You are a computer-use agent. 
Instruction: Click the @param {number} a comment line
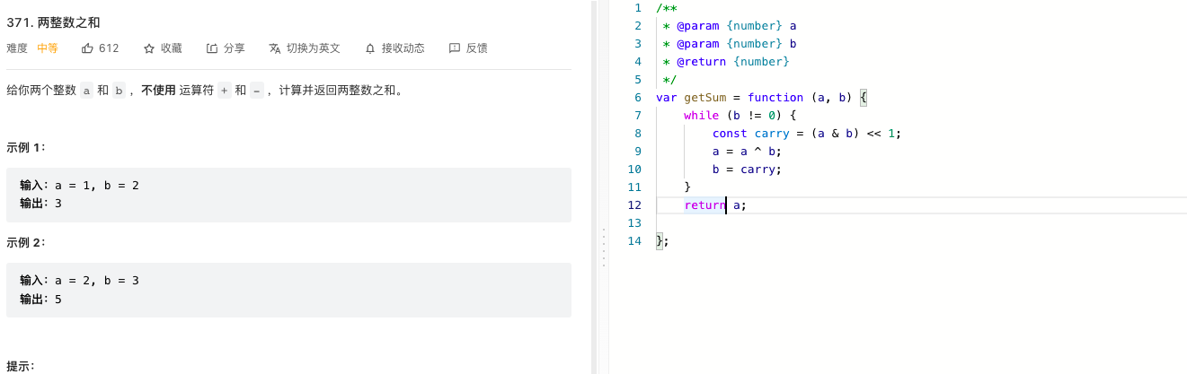point(730,26)
